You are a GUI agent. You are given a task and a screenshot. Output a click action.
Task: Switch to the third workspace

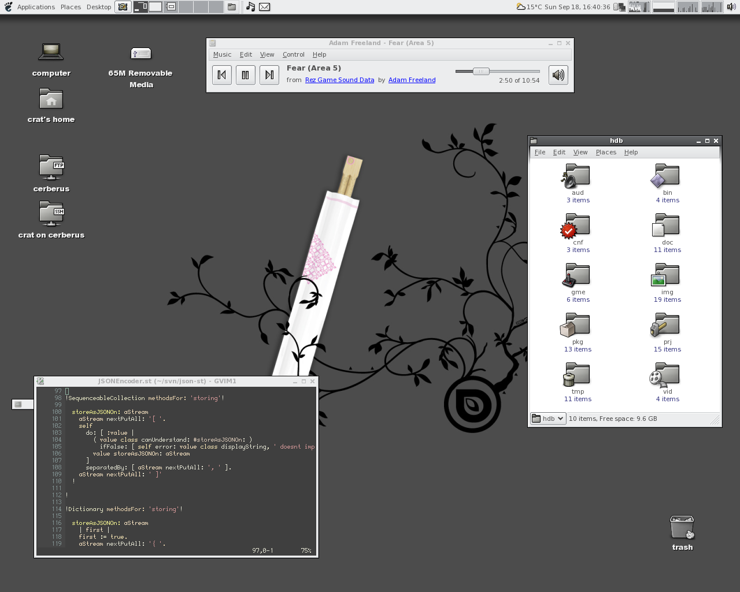tap(171, 7)
